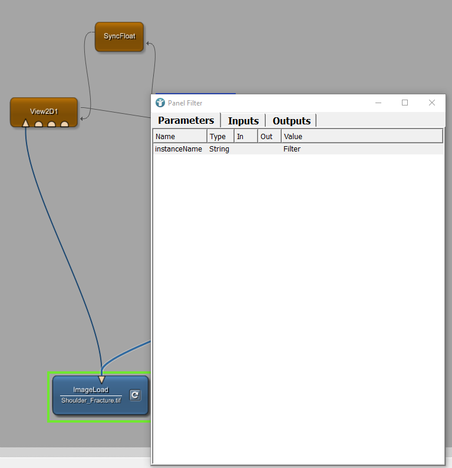This screenshot has width=452, height=468.
Task: Open the Inputs tab
Action: 243,120
